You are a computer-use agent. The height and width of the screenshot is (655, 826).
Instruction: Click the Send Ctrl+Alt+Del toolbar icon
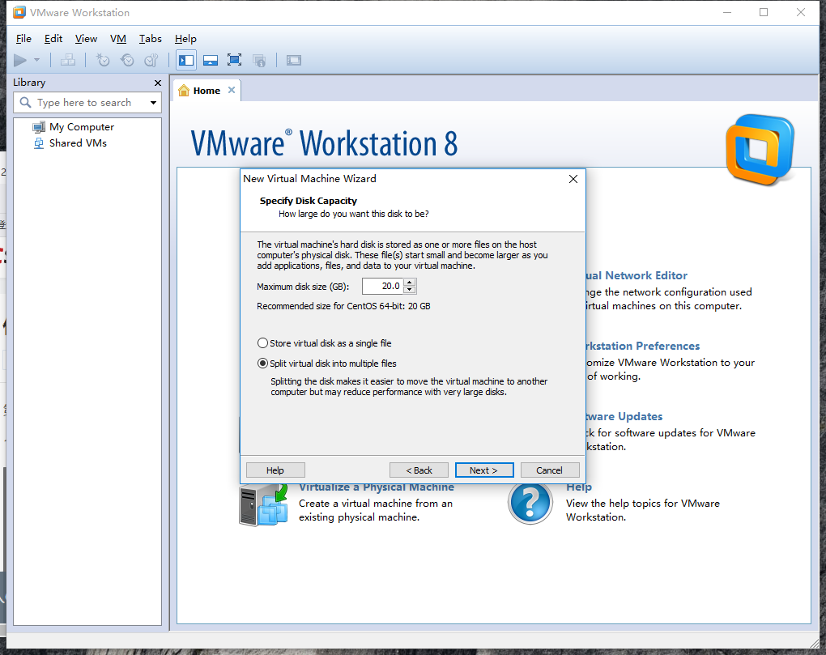click(x=67, y=60)
